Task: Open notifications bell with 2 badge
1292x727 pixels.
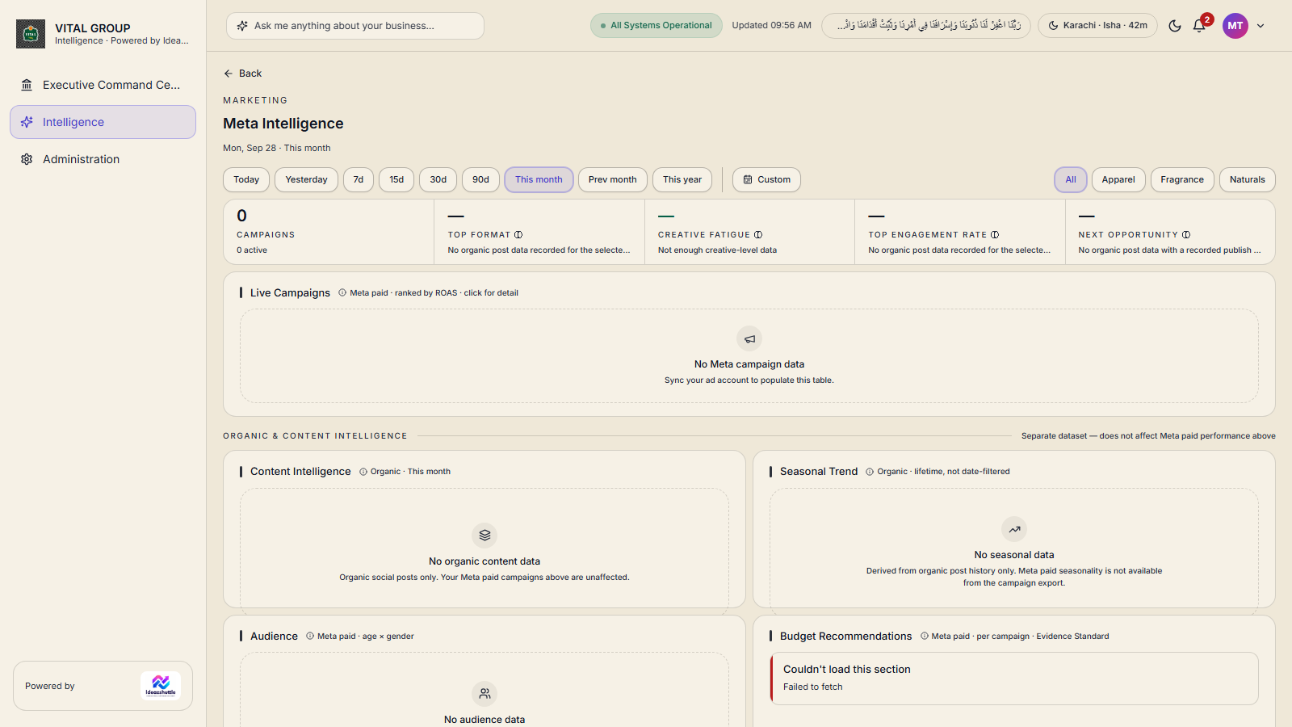Action: pos(1199,26)
